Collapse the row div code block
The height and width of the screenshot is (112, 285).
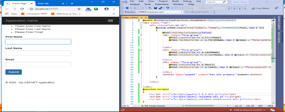141,23
